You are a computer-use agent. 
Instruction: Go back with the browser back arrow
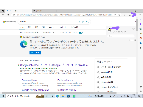coord(3,15)
